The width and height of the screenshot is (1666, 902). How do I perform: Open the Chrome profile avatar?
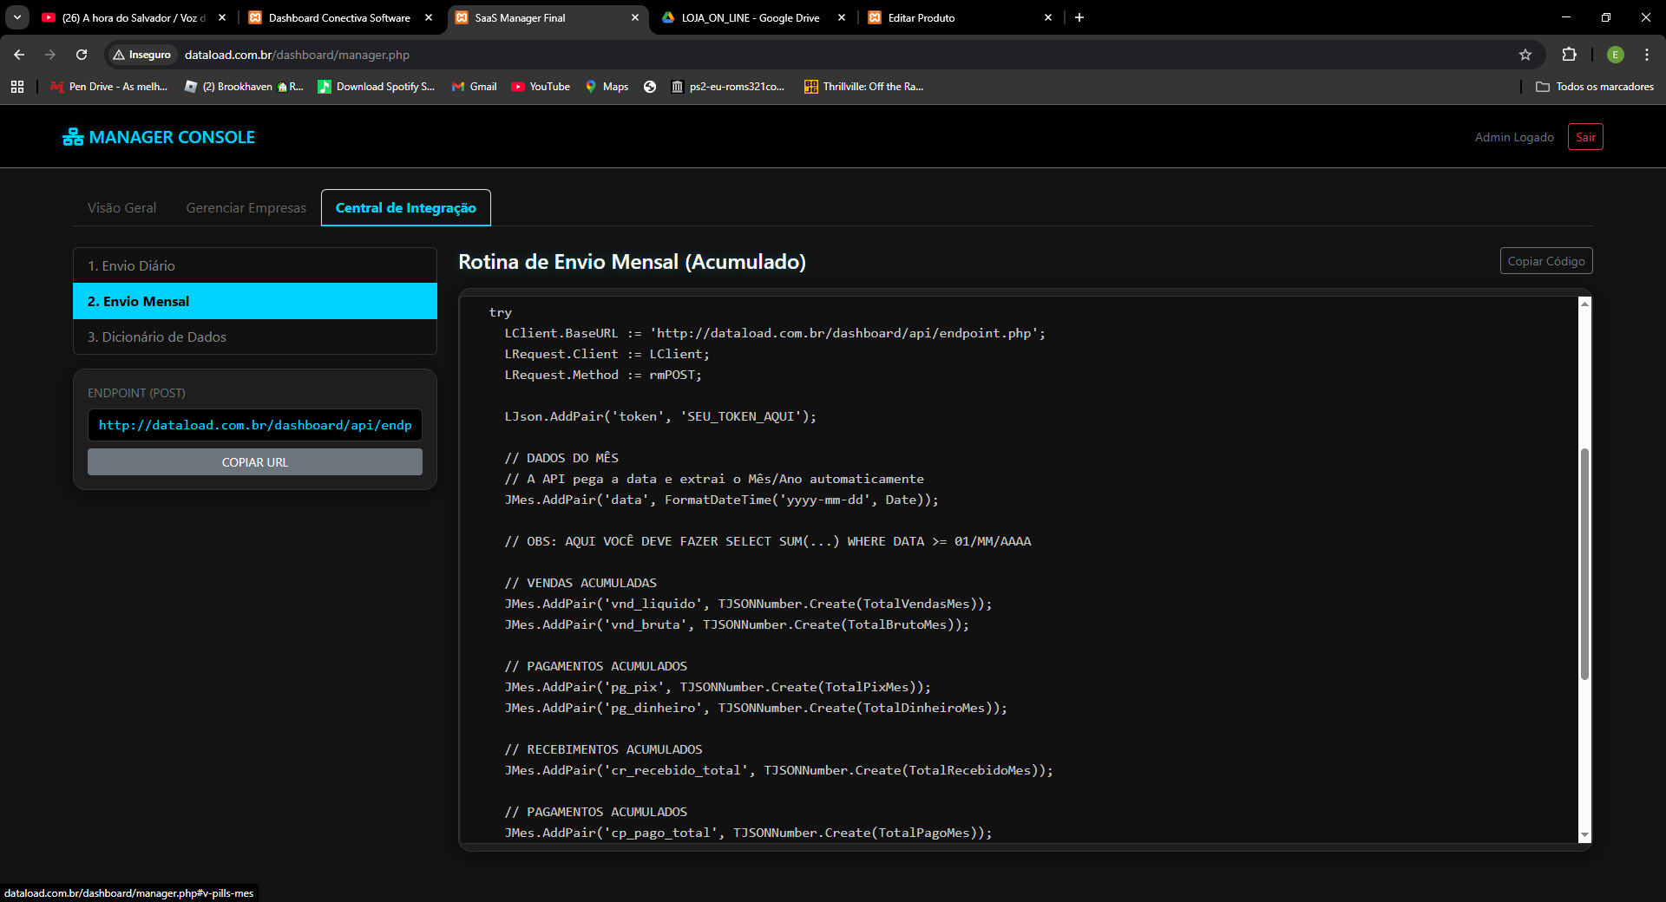[1615, 55]
